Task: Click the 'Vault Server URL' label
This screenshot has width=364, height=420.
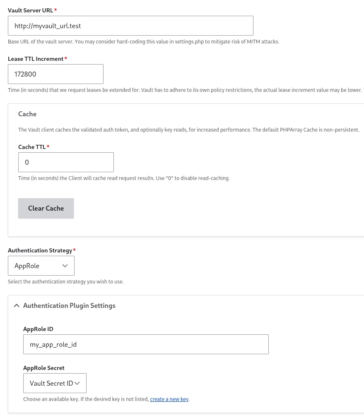Action: 31,10
